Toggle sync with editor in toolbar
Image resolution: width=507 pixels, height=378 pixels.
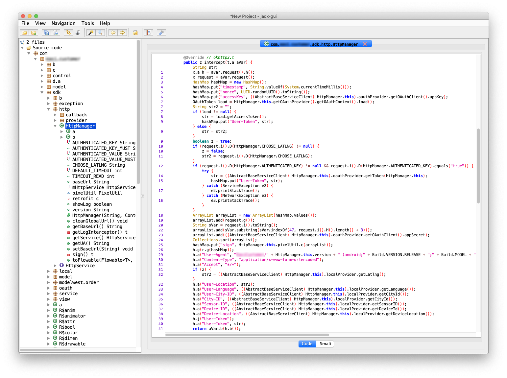68,33
